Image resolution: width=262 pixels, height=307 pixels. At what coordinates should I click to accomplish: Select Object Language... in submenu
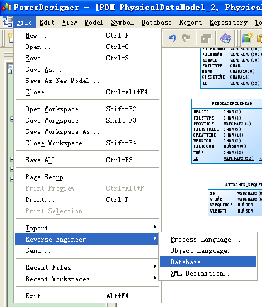[x=208, y=250]
